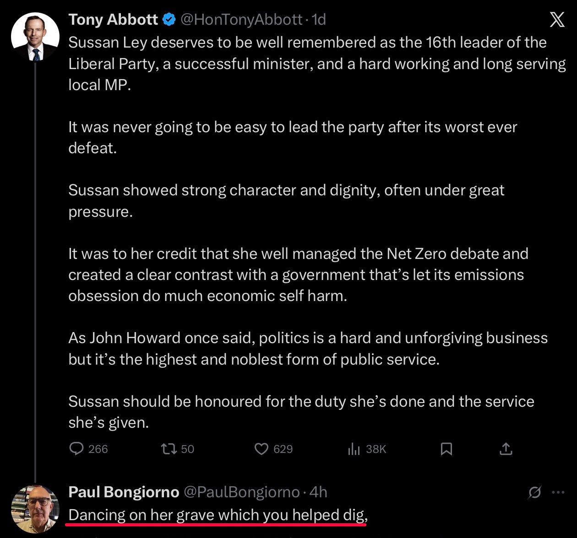577x538 pixels.
Task: Open more options on Bongiorno's reply
Action: click(x=558, y=492)
